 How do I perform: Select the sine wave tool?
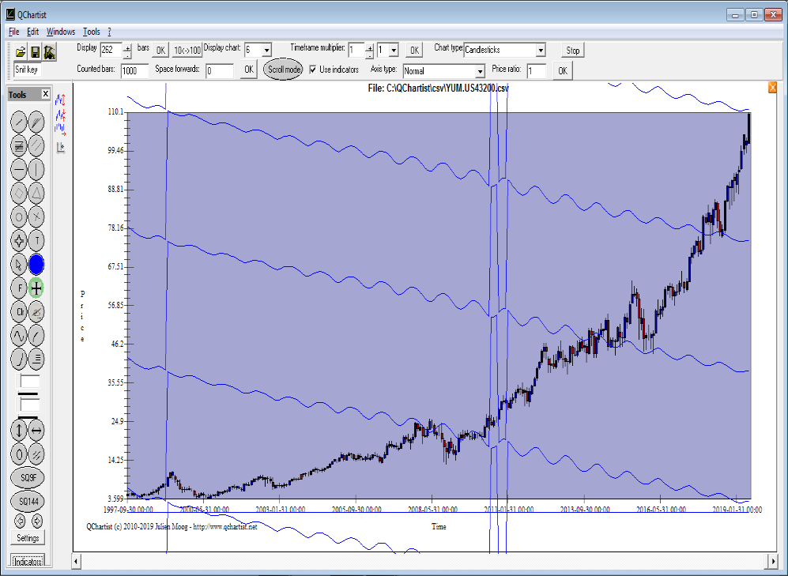click(x=19, y=335)
